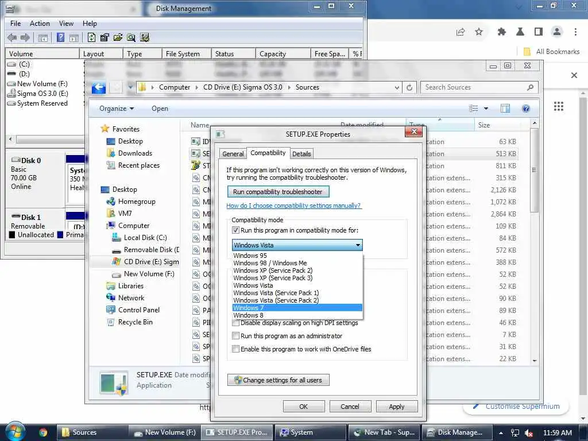Click Apply in SETUP.EXE Properties
588x441 pixels.
(x=397, y=407)
